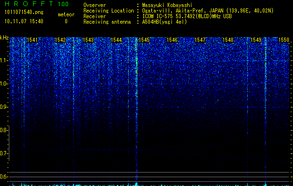Click the 1547 time marker
This screenshot has height=186, width=293.
tap(200, 40)
